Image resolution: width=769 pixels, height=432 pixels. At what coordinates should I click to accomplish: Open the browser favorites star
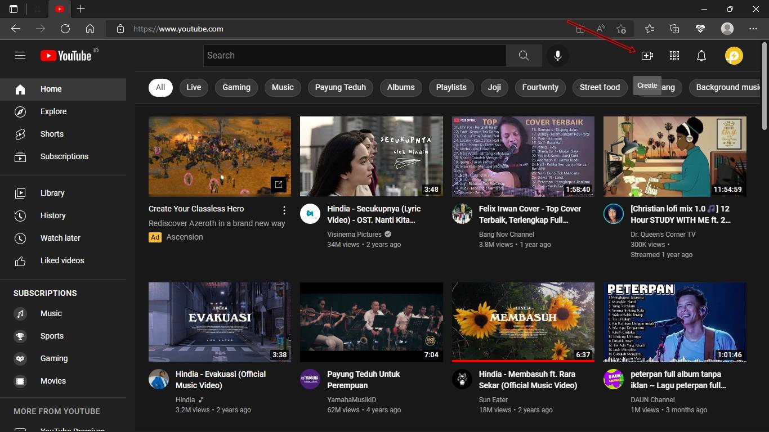coord(650,29)
